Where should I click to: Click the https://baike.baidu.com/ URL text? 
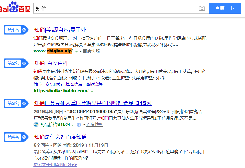[61, 91]
